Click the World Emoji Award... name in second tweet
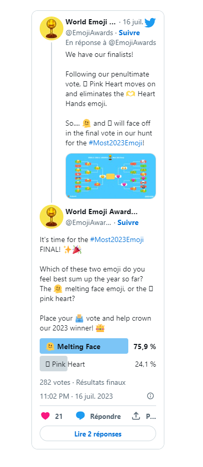Viewport: 203px width, 467px height. [102, 212]
